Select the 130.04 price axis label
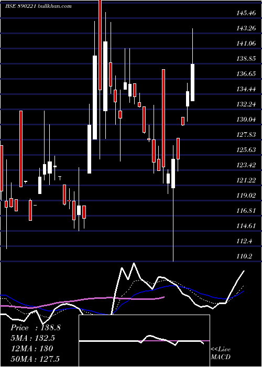This screenshot has height=367, width=262. (x=246, y=120)
